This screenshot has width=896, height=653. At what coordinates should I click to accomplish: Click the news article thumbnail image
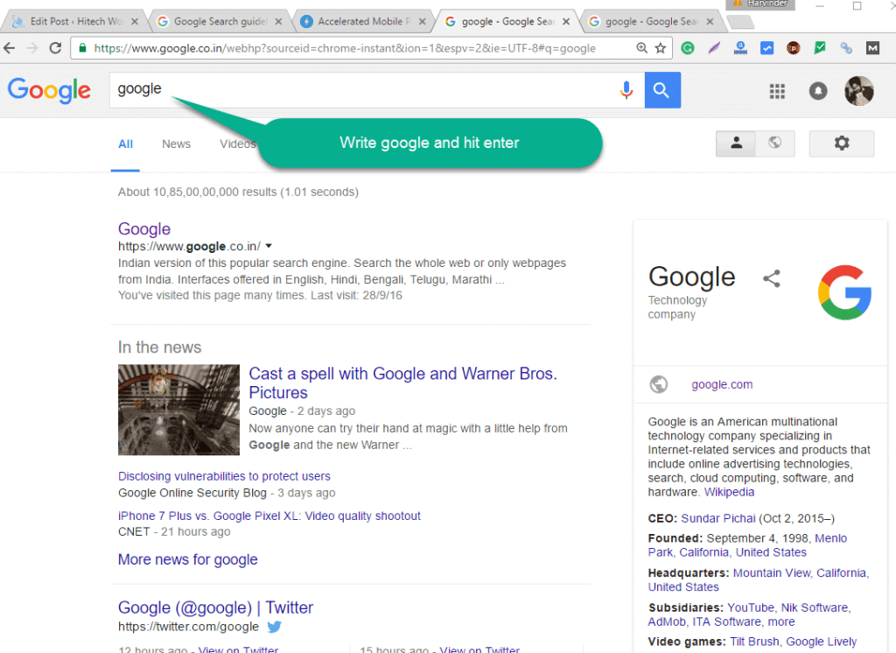178,410
